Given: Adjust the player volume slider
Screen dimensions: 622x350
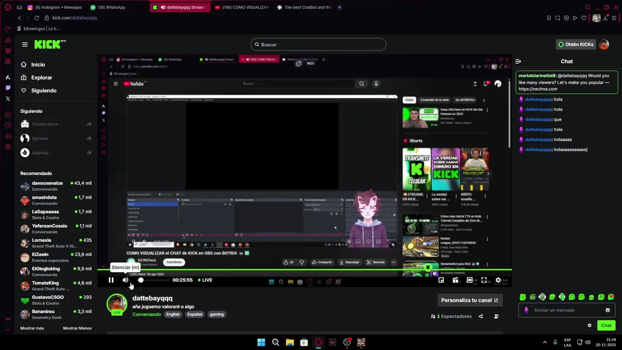Looking at the screenshot, I should click(153, 280).
